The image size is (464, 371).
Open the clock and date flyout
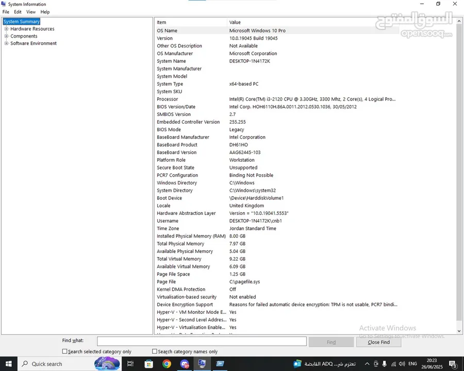[432, 364]
